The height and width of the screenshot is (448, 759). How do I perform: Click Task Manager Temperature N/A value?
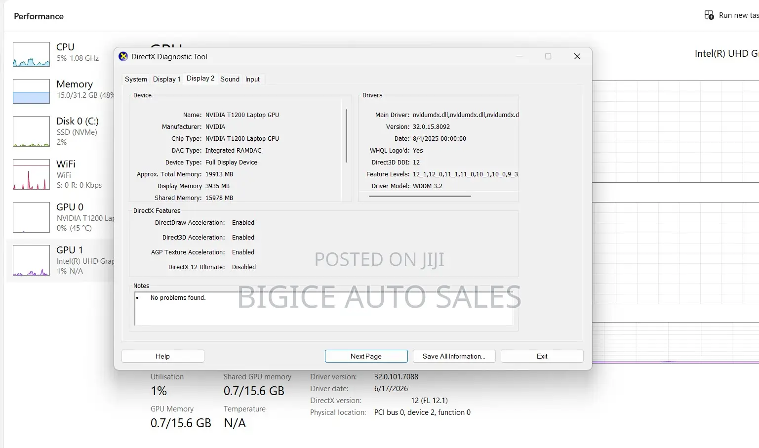(x=235, y=423)
